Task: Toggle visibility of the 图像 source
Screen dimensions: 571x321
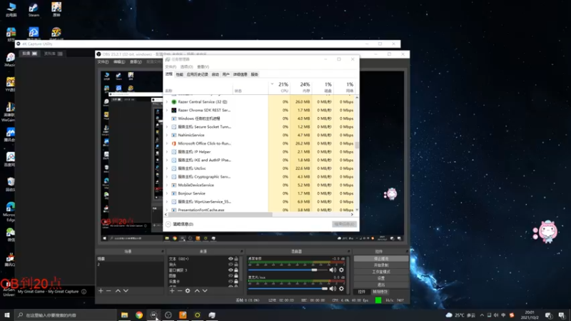Action: pyautogui.click(x=231, y=275)
